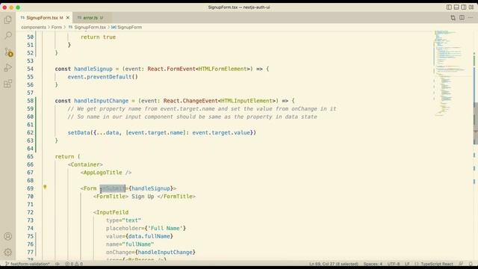Image resolution: width=478 pixels, height=269 pixels.
Task: Click the comment on line 59
Action: pos(202,108)
